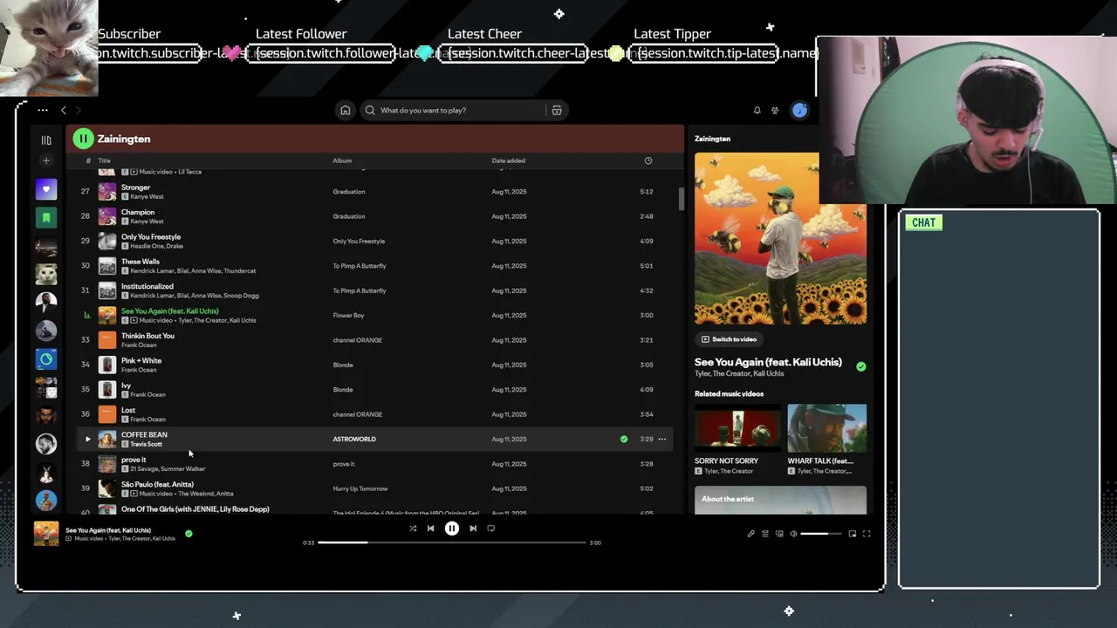This screenshot has width=1117, height=628.
Task: Open the three-dots app menu
Action: (x=42, y=110)
